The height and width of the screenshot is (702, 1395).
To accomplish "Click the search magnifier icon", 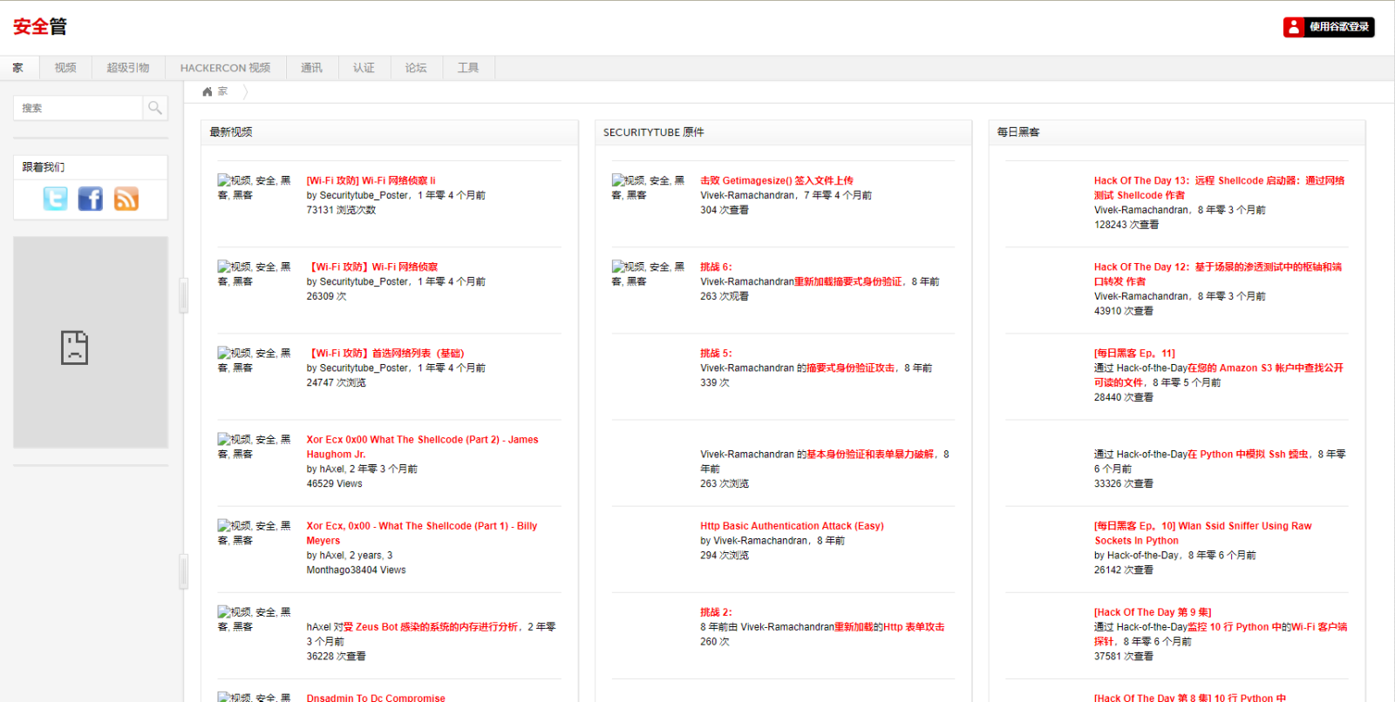I will coord(155,108).
